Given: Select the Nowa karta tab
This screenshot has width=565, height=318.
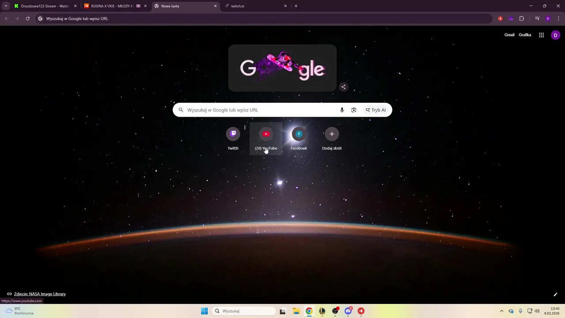Looking at the screenshot, I should point(185,6).
